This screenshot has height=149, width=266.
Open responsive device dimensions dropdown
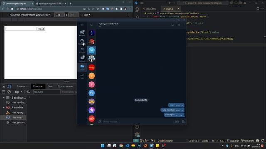click(30, 15)
